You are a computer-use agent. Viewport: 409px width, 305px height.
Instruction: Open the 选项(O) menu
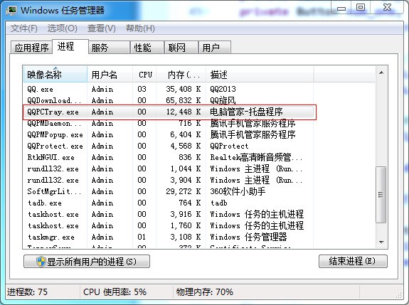tap(63, 28)
